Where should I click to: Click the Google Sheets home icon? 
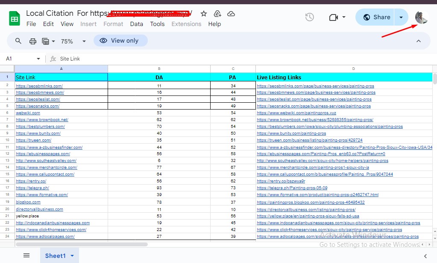click(x=15, y=18)
